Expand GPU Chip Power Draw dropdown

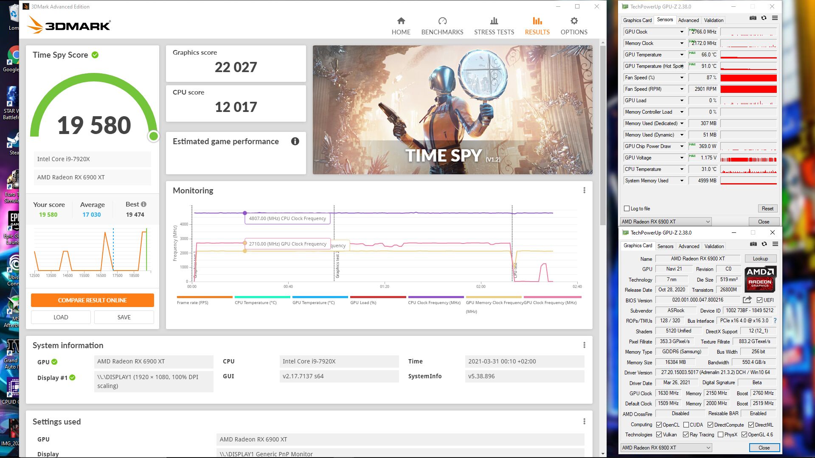click(x=682, y=146)
